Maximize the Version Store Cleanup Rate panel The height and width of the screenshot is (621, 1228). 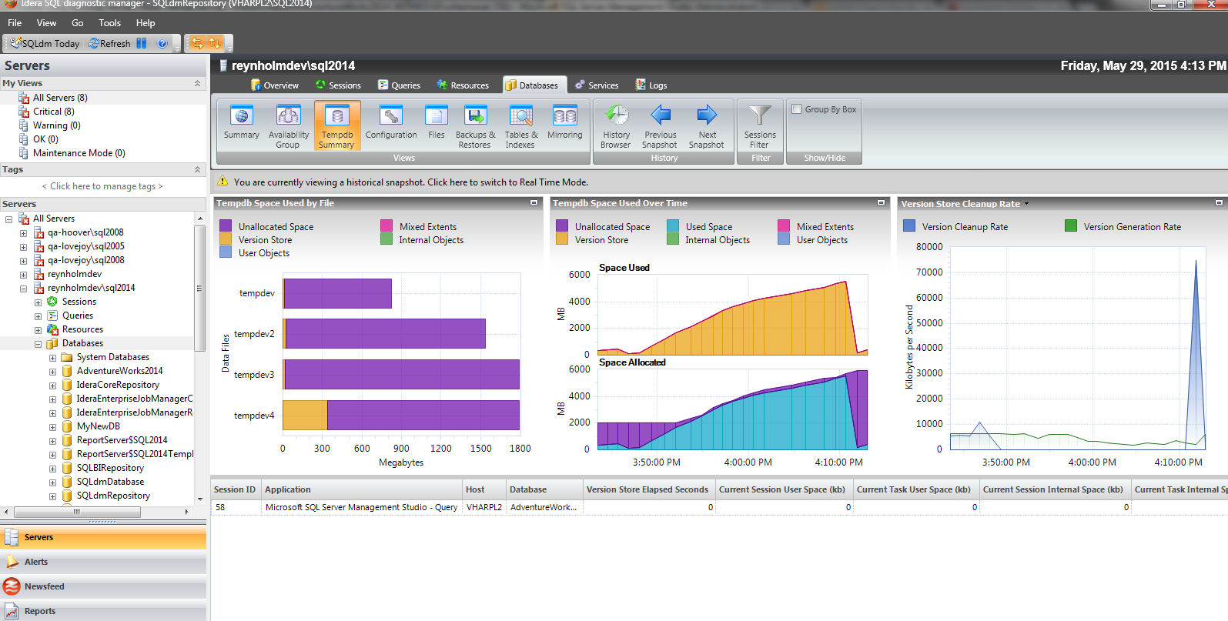click(x=1219, y=203)
